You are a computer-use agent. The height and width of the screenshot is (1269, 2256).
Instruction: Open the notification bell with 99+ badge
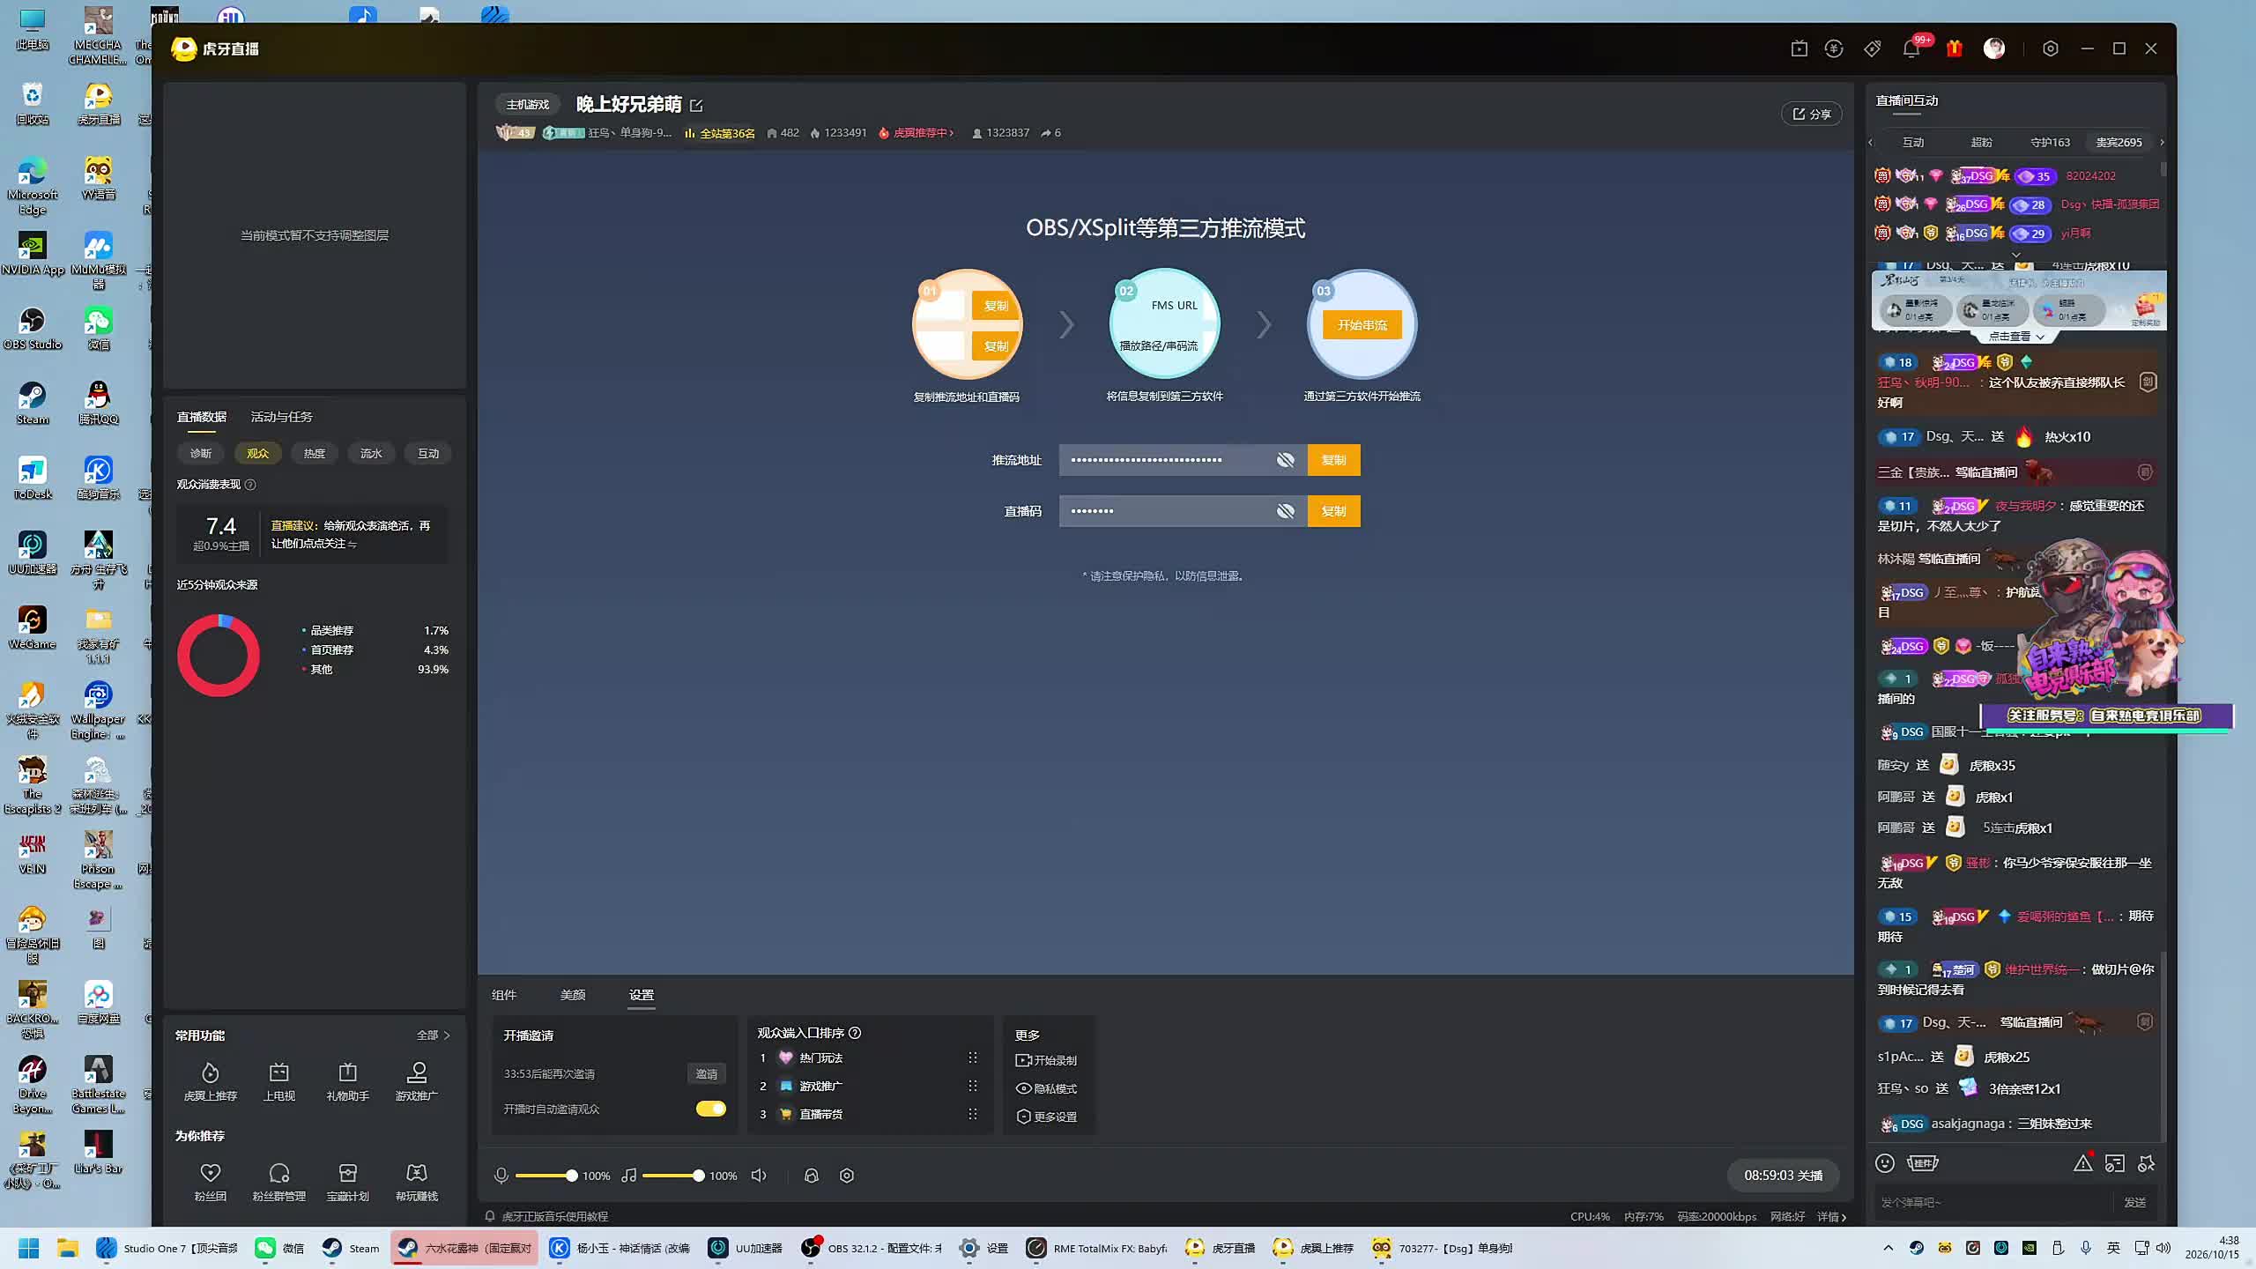pyautogui.click(x=1911, y=48)
